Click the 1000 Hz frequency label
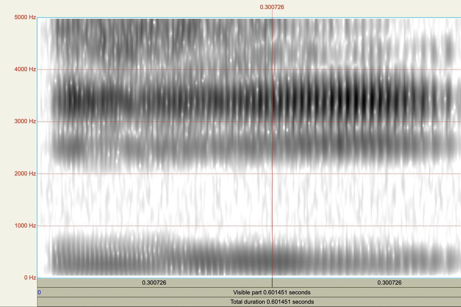 25,226
